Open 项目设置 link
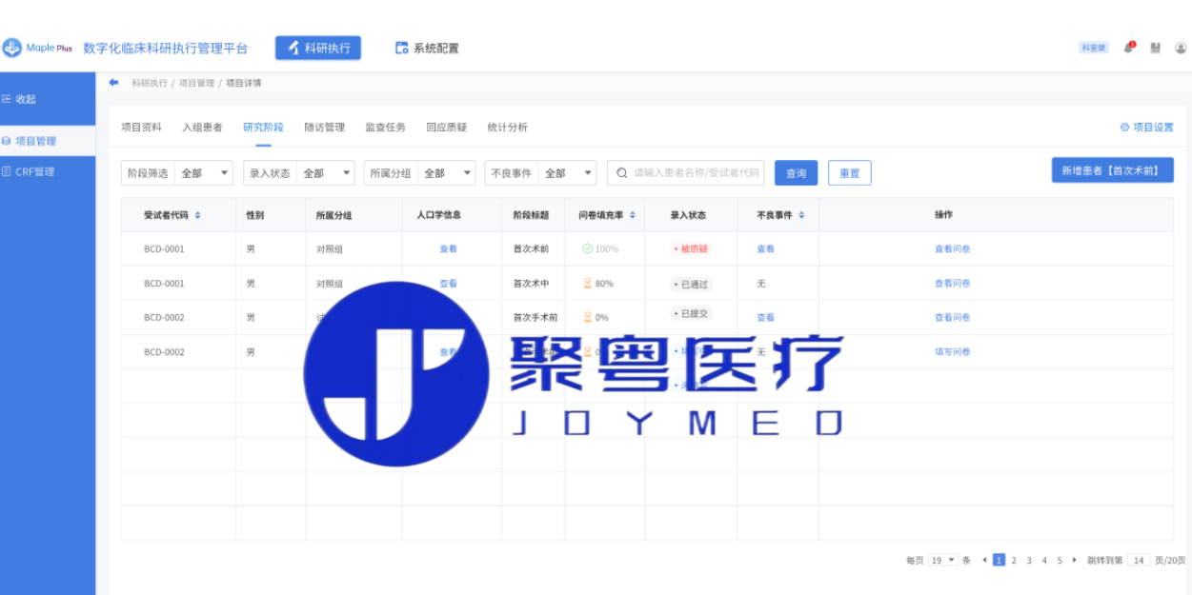Viewport: 1192px width, 595px height. click(1146, 128)
